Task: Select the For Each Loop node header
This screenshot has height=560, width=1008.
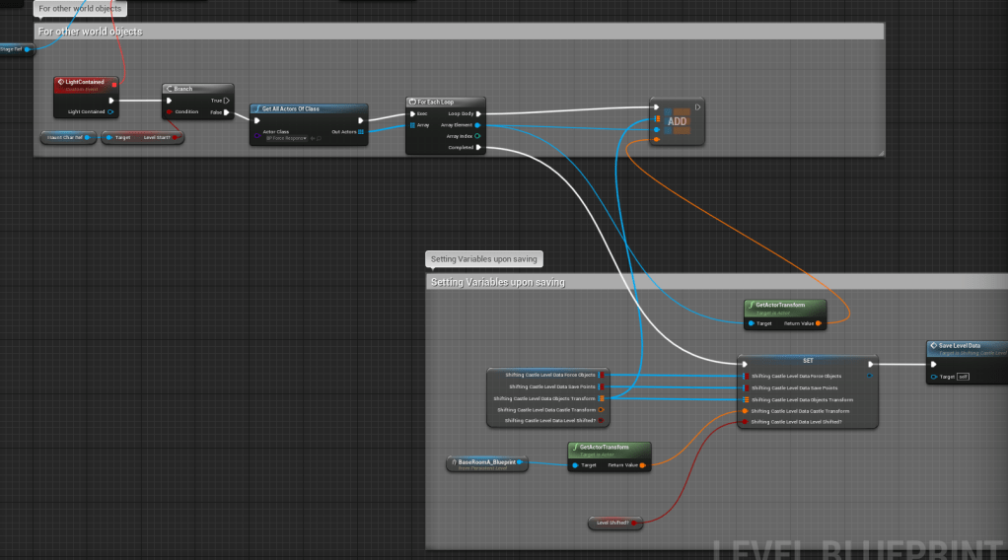Action: pyautogui.click(x=444, y=102)
